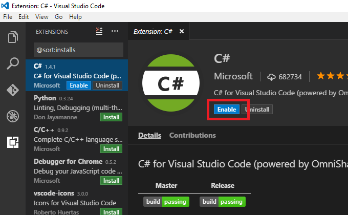Screen dimensions: 348x215
Task: Install the vscode-icons extension
Action: pyautogui.click(x=111, y=212)
